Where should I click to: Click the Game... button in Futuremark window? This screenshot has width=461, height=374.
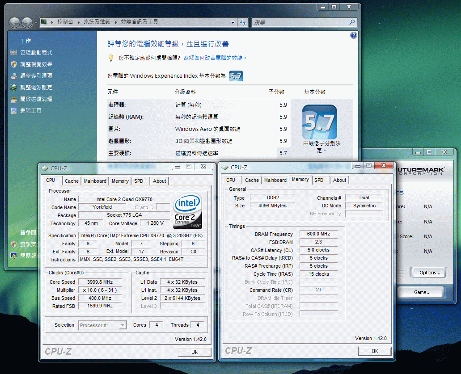pyautogui.click(x=422, y=292)
